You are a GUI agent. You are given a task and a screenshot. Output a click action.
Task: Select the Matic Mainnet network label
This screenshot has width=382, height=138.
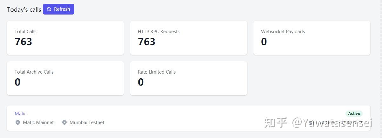38,122
